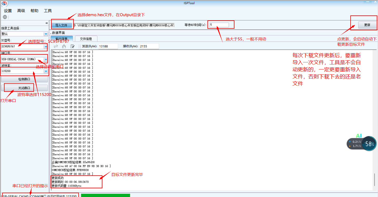Viewport: 378px width, 197px height.
Task: Switch to the 输出信息 tab
Action: coord(62,39)
